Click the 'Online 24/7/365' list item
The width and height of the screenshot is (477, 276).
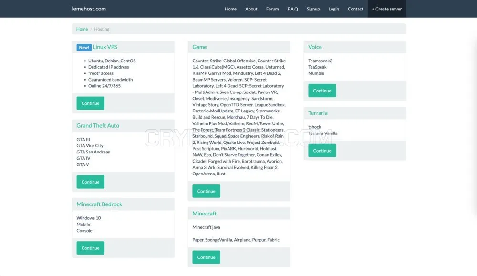tap(104, 86)
